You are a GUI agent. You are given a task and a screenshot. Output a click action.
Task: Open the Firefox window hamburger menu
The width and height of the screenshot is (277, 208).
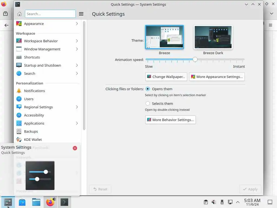(x=271, y=25)
